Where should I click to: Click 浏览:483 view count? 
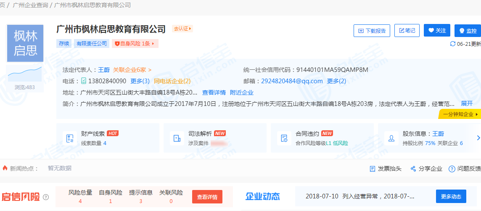coord(25,87)
